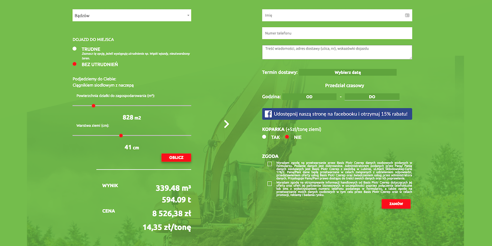This screenshot has width=492, height=246.
Task: Choose NIE for the koparka option
Action: (x=287, y=137)
